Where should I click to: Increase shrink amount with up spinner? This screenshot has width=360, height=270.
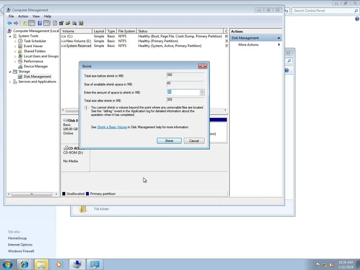tap(202, 91)
